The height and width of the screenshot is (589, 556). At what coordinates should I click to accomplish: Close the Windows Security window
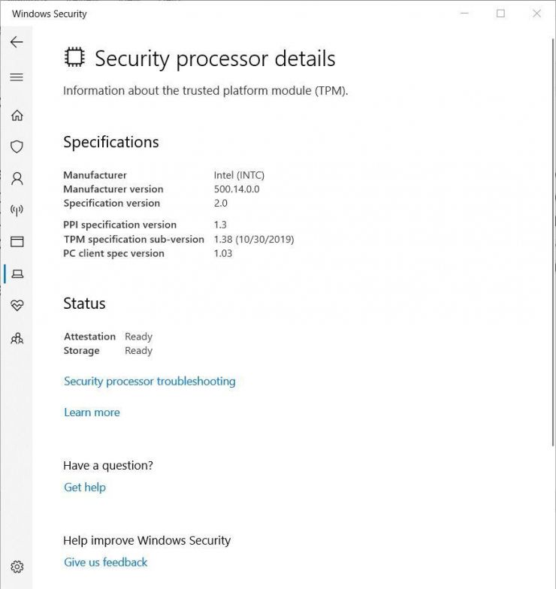tap(536, 14)
